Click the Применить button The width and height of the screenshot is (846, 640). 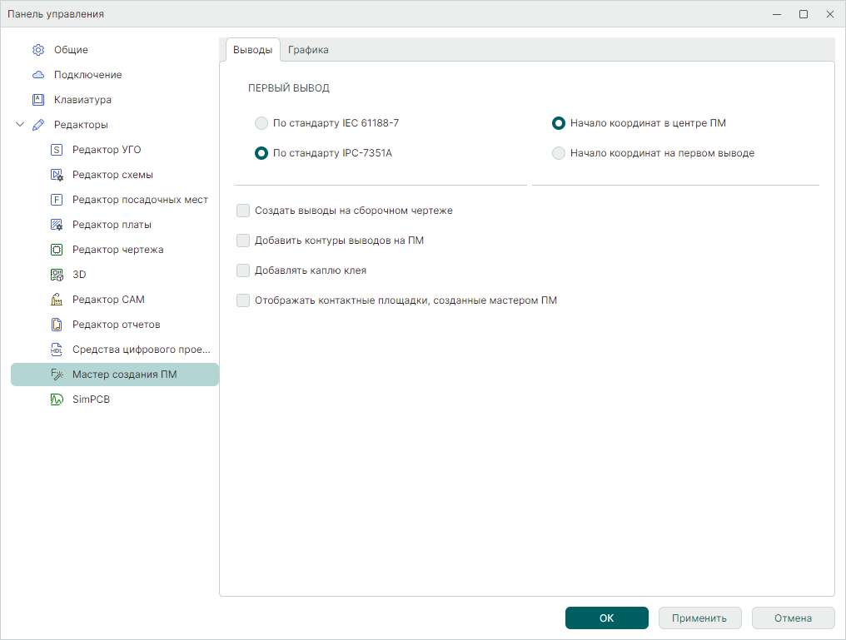tap(700, 618)
